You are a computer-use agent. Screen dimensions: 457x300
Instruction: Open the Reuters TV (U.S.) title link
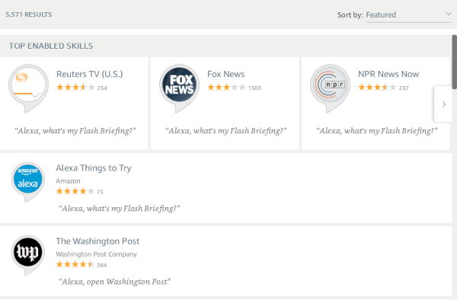[x=89, y=75]
